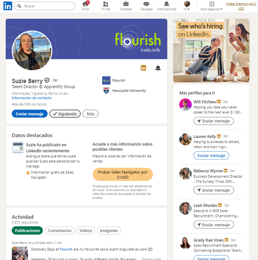Image resolution: width=258 pixels, height=260 pixels.
Task: Focus the Buscar search field
Action: pos(45,6)
